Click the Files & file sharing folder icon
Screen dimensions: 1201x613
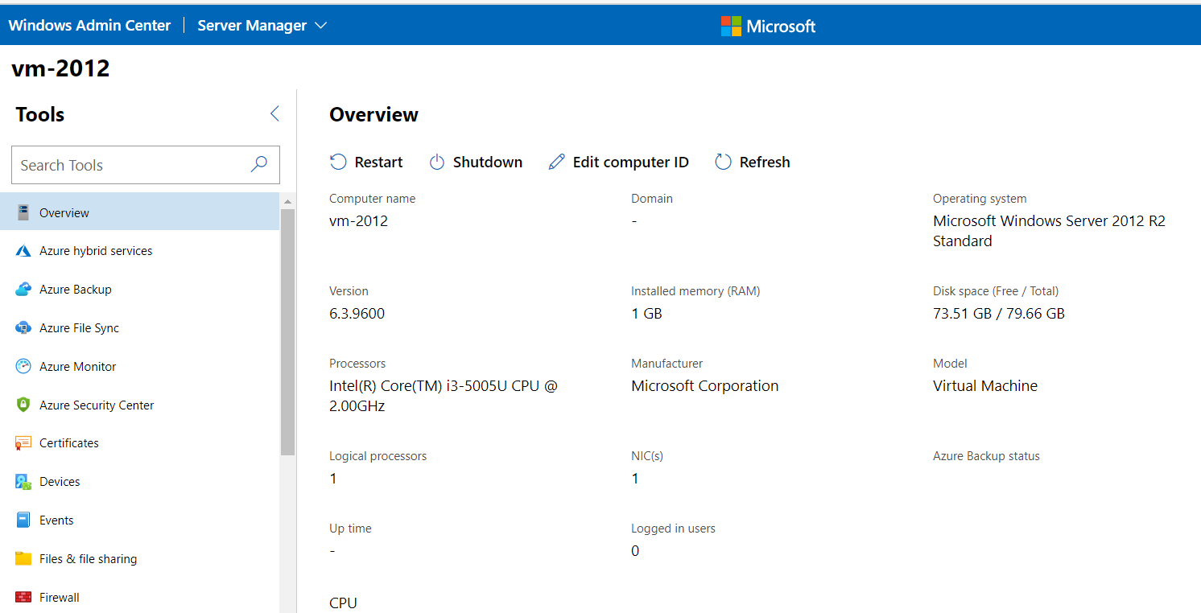(x=23, y=558)
